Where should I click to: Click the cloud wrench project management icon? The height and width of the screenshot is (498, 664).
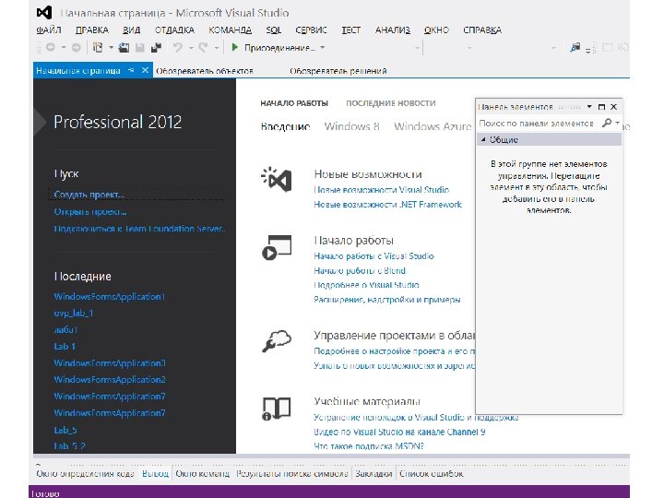click(277, 341)
